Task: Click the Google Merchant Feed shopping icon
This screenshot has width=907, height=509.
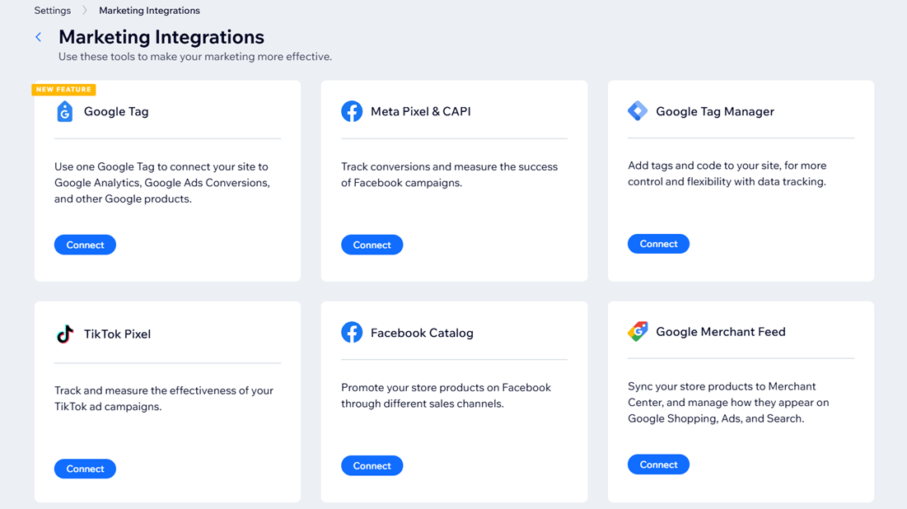Action: [x=638, y=332]
